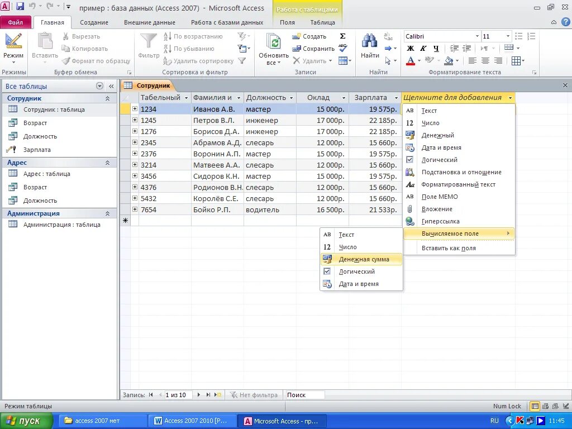The width and height of the screenshot is (572, 429).
Task: Open Microsoft Access help question icon
Action: click(x=565, y=22)
